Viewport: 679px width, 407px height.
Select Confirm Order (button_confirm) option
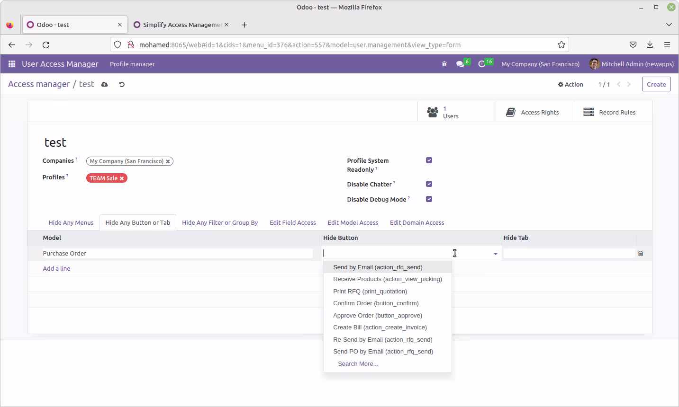coord(376,303)
